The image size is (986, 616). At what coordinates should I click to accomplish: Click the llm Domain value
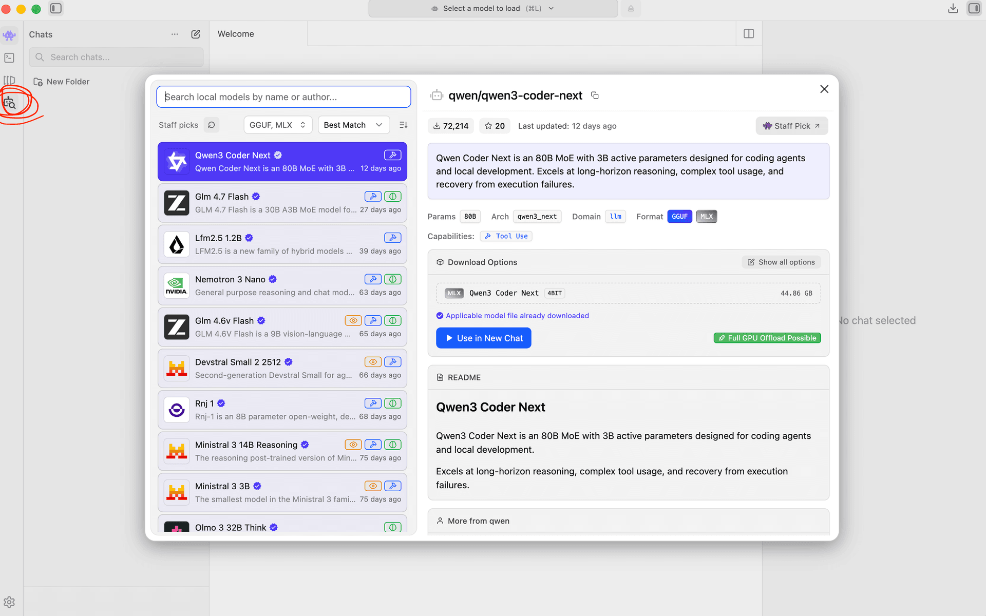pos(615,217)
